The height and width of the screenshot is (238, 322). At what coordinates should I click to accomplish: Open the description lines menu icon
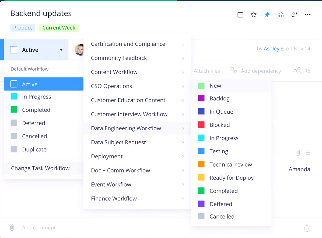(308, 153)
